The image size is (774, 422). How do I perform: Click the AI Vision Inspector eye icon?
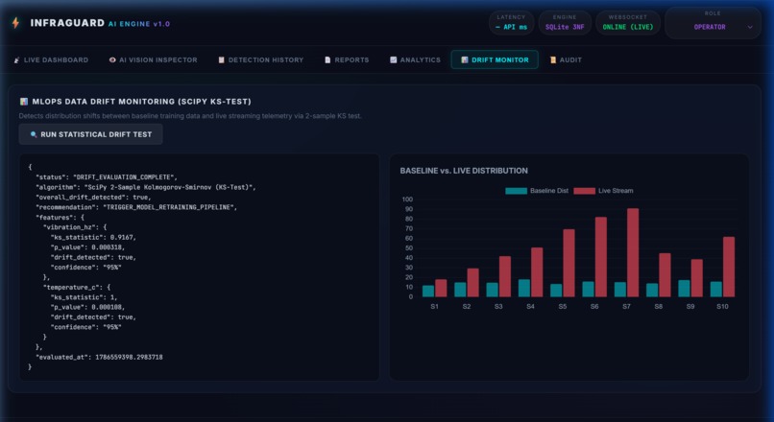[x=112, y=60]
